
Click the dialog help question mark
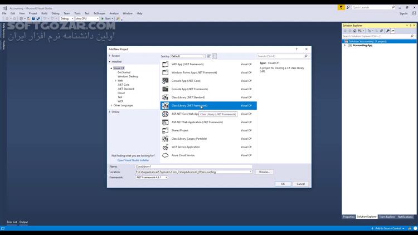click(x=297, y=49)
